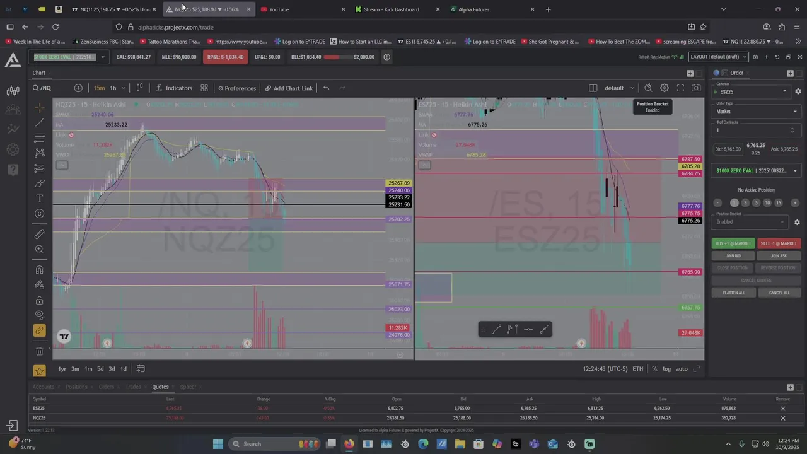Click the FLATTEN ALL button
This screenshot has height=454, width=807.
click(x=733, y=293)
